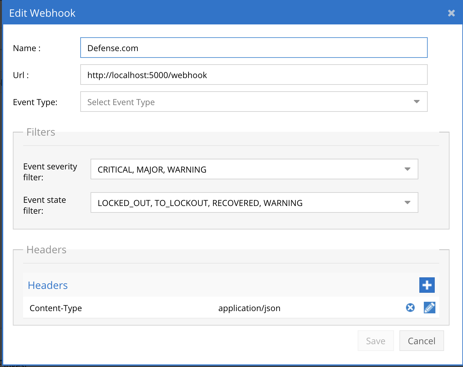Open the Event state filter arrow
Viewport: 463px width, 367px height.
click(407, 203)
